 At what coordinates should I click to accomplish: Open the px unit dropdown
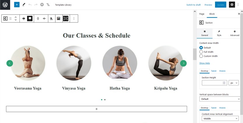234,83
